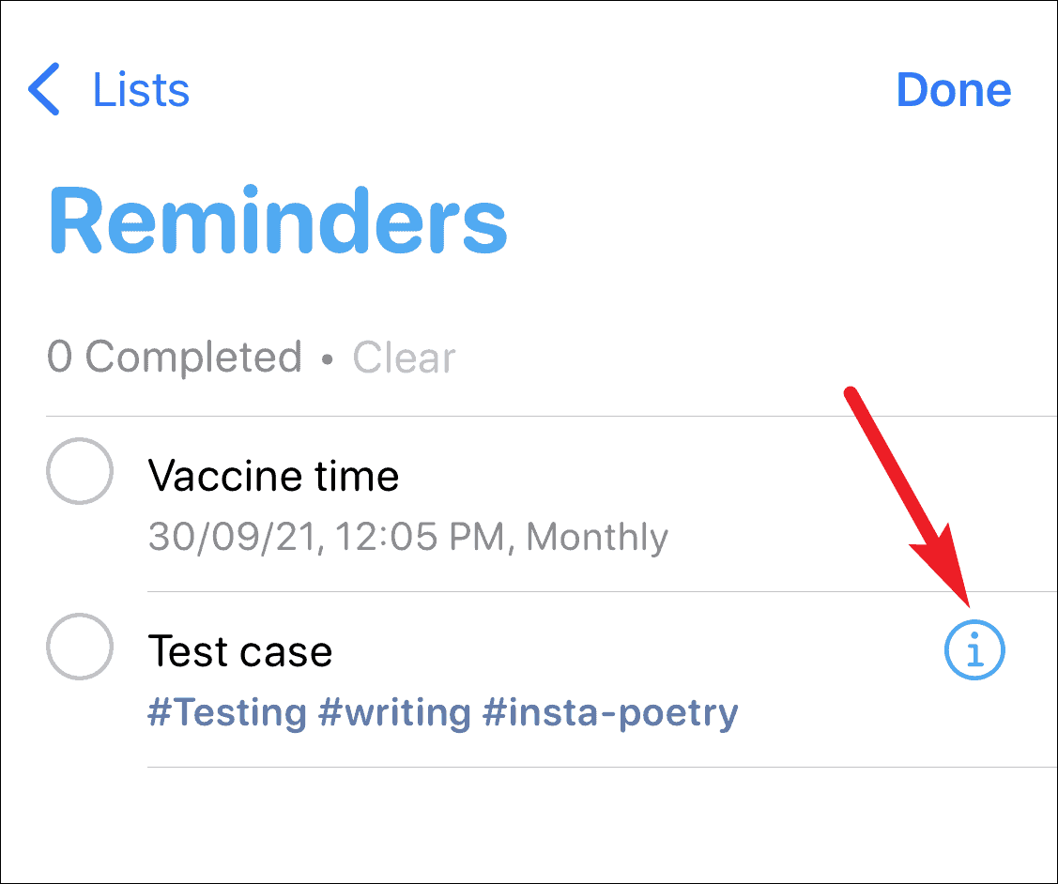This screenshot has width=1058, height=884.
Task: Tap Done to finish editing
Action: [x=954, y=89]
